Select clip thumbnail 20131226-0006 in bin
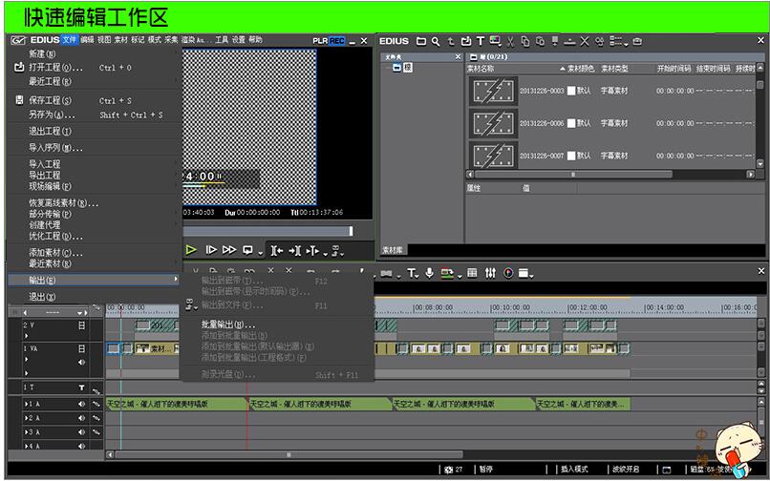This screenshot has width=770, height=481. 493,123
